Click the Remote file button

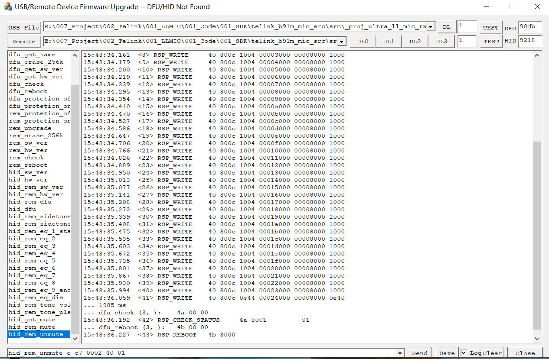click(x=24, y=42)
